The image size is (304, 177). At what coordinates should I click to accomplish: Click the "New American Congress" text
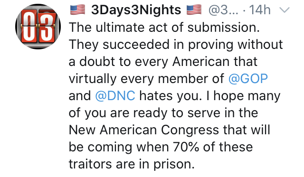[143, 130]
